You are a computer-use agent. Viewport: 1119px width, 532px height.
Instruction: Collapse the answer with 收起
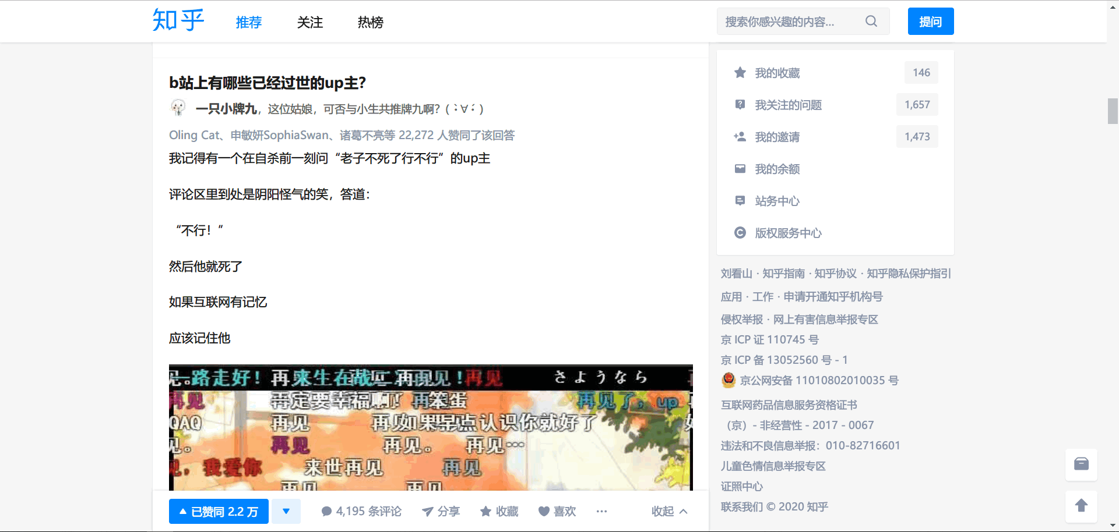point(669,512)
